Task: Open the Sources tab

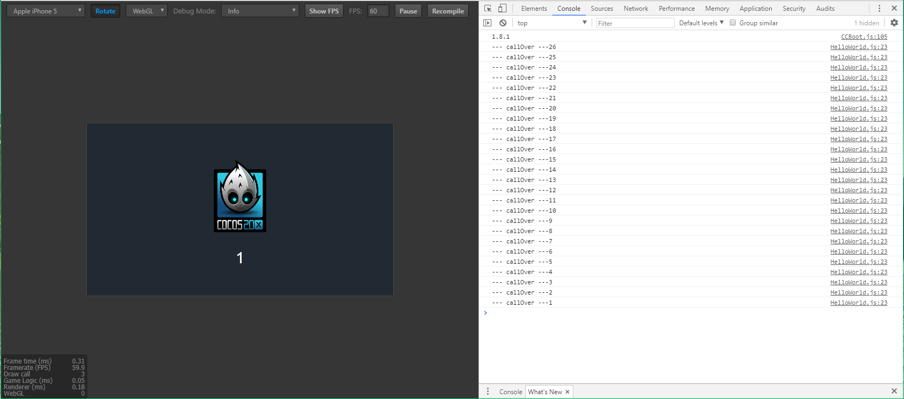Action: [x=602, y=9]
